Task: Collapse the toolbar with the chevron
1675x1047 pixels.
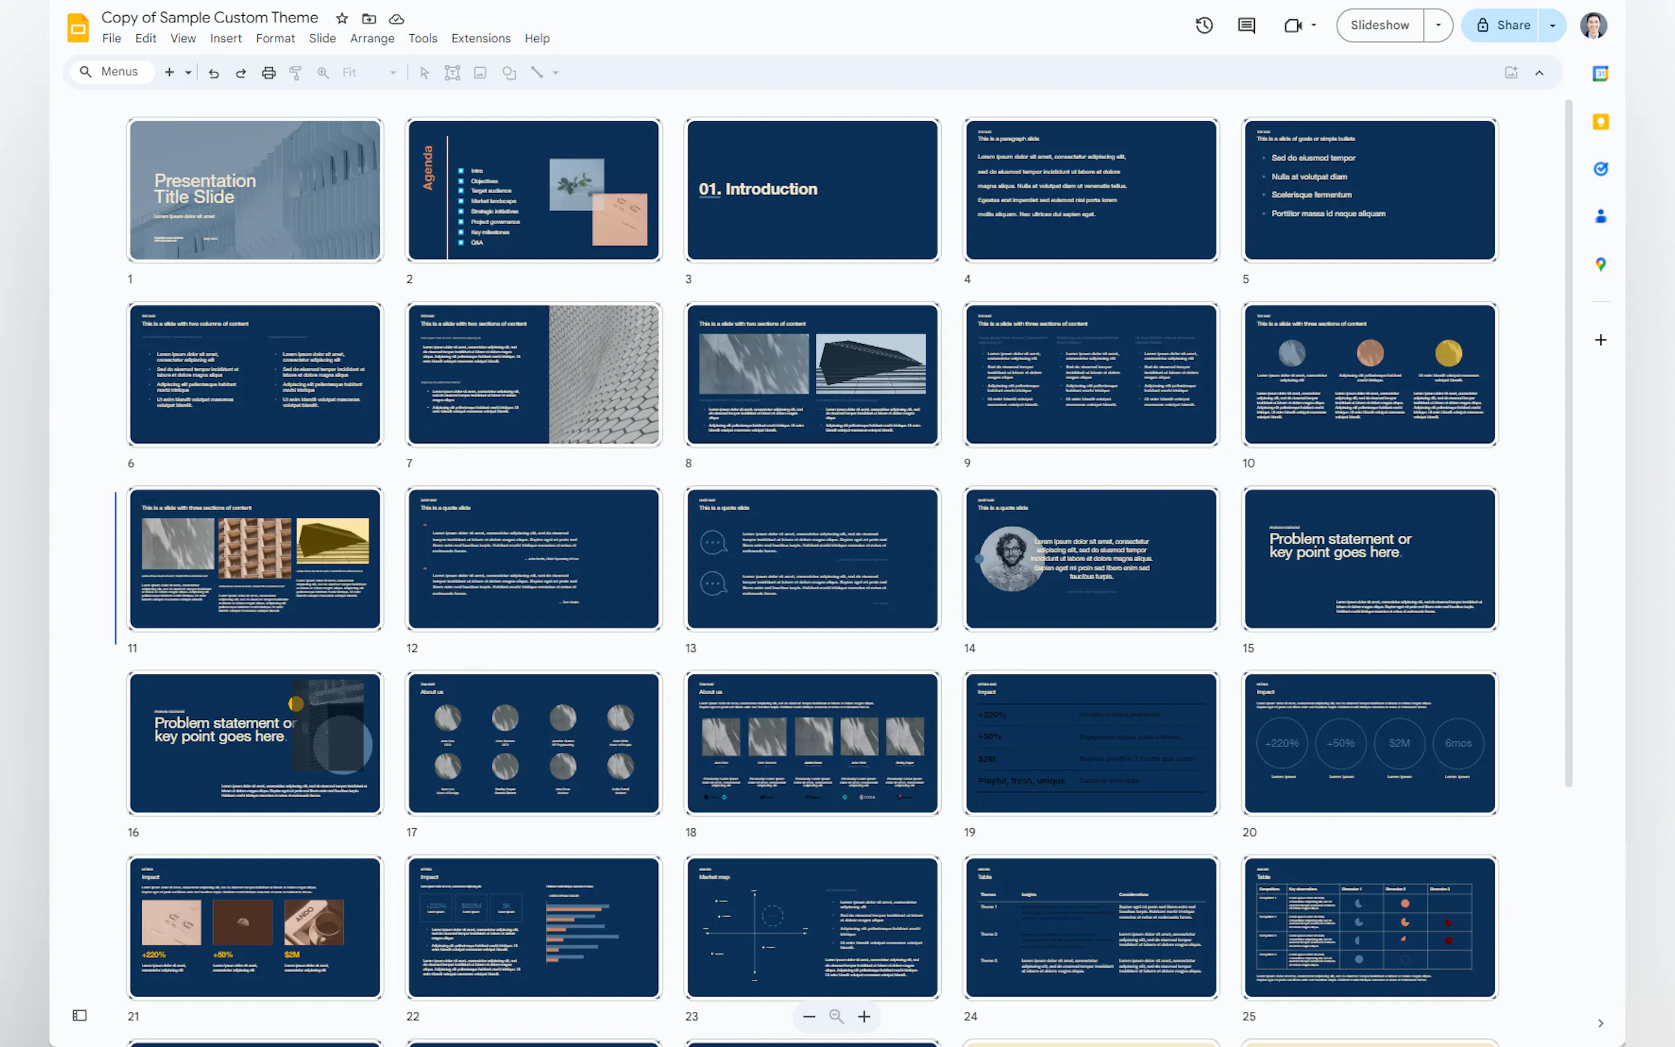Action: pos(1539,72)
